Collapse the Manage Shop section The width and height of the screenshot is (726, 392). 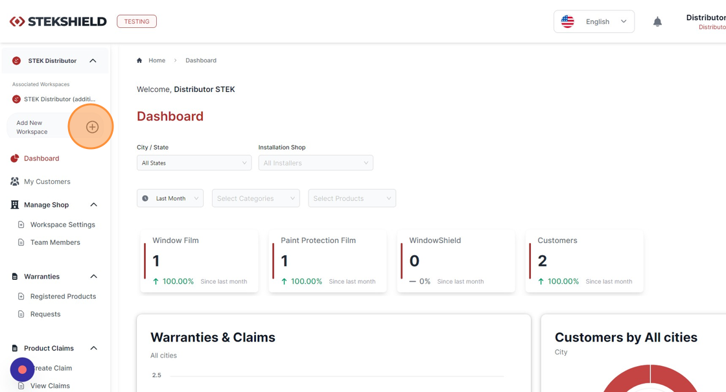[x=93, y=205]
